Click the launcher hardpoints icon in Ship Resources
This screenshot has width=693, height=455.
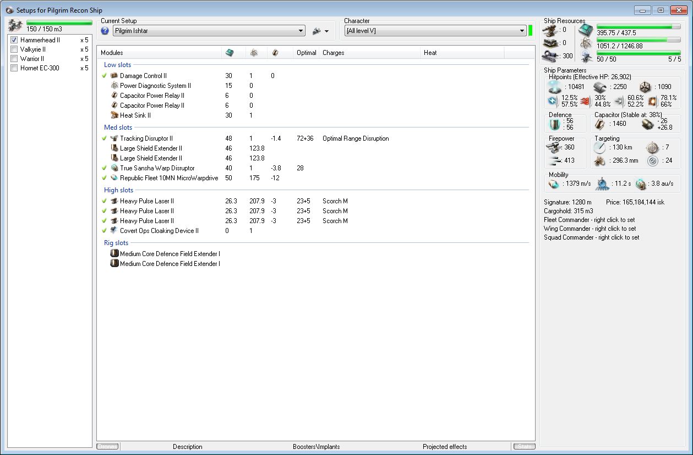550,43
